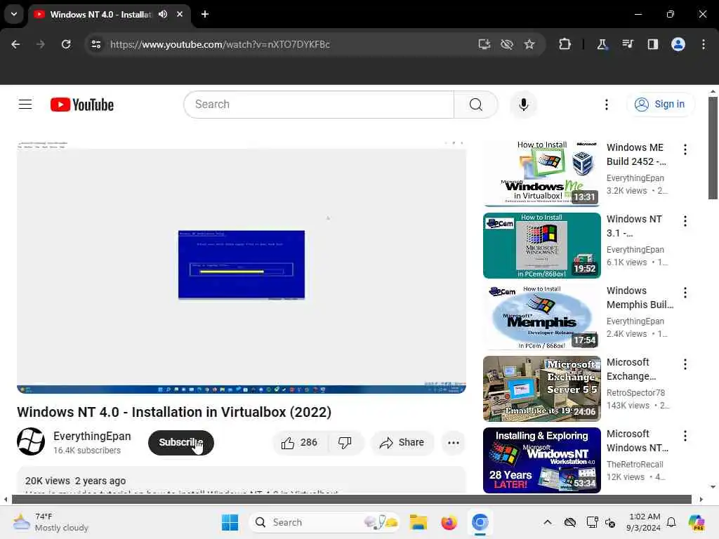The image size is (719, 539).
Task: Like the video with thumbs up 286
Action: [300, 443]
